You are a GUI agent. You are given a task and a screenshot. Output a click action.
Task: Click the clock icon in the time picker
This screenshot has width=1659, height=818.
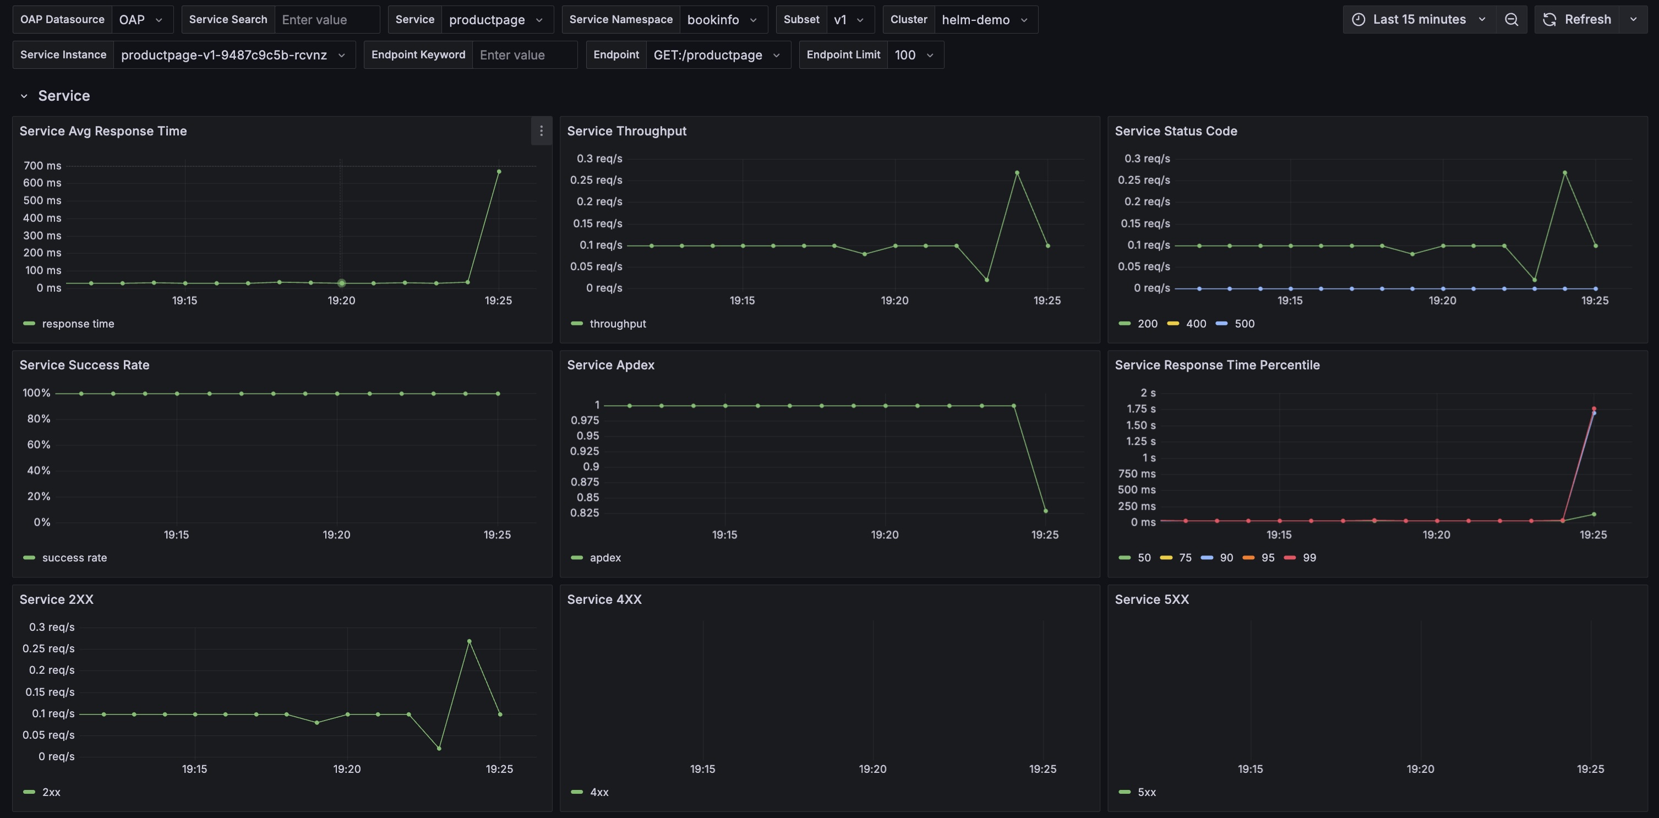click(1358, 19)
